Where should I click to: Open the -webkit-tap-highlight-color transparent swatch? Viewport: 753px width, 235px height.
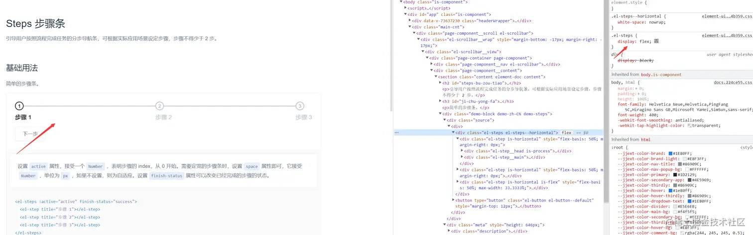tap(689, 125)
